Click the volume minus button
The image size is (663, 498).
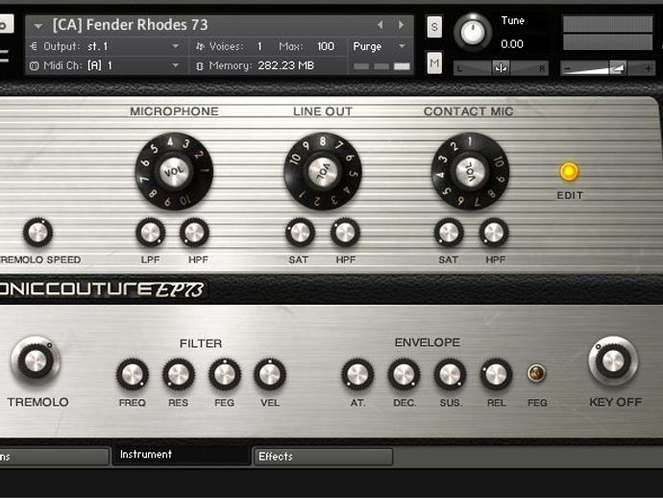tap(568, 68)
